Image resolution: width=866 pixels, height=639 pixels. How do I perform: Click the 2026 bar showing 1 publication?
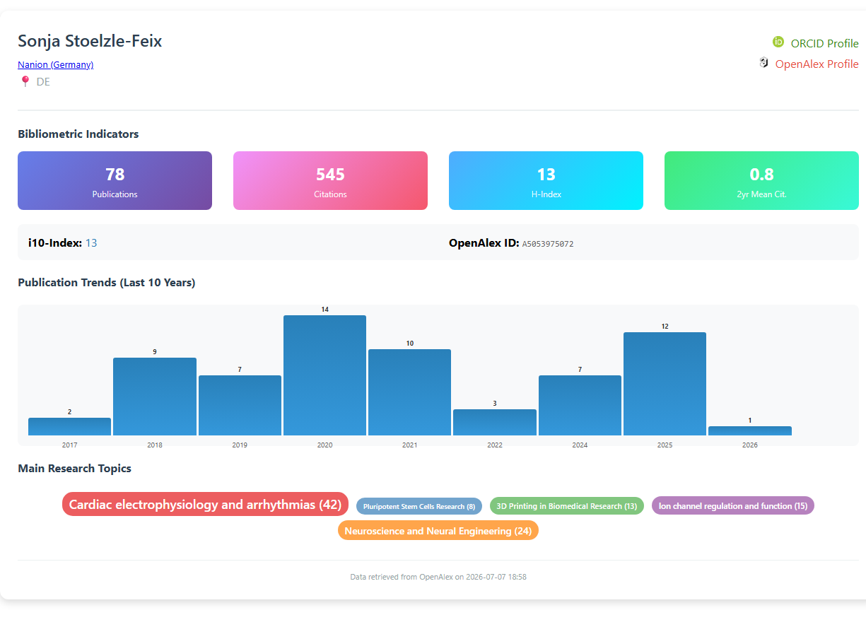pyautogui.click(x=750, y=430)
